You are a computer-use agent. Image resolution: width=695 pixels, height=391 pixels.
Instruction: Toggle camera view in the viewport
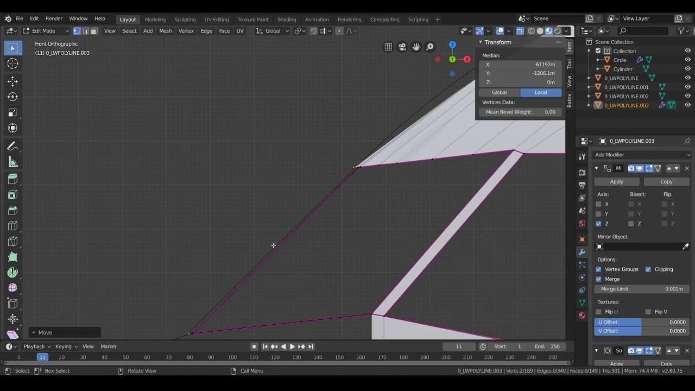pyautogui.click(x=402, y=47)
